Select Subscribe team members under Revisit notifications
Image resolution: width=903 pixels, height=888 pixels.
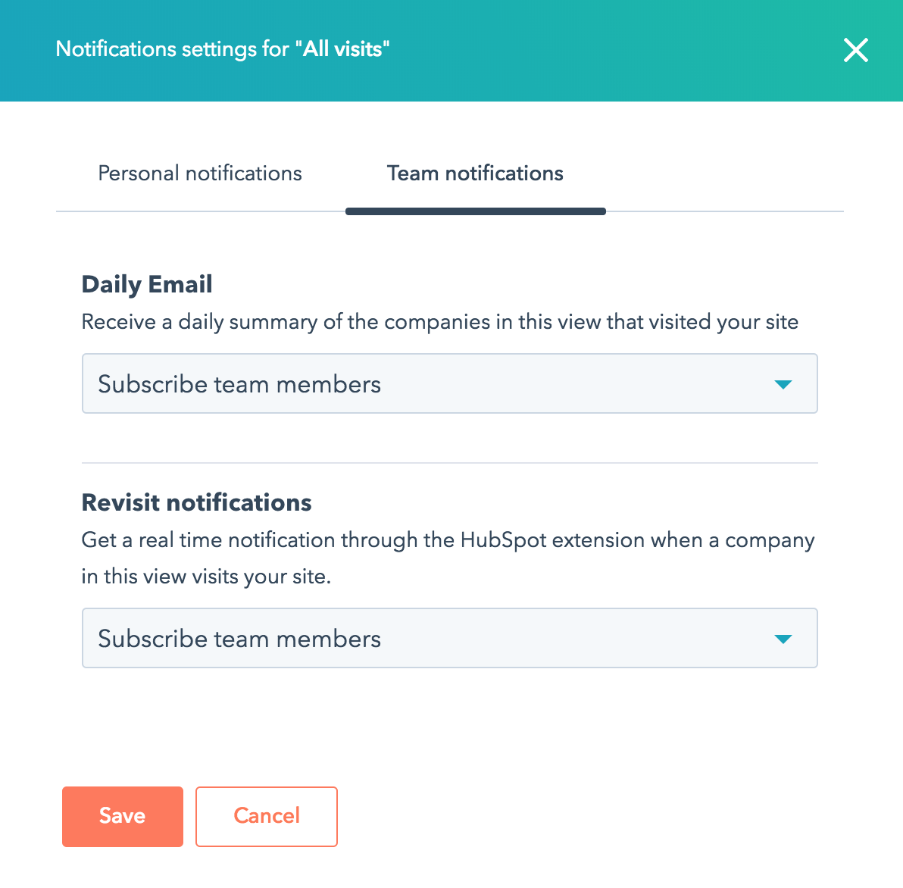point(239,638)
